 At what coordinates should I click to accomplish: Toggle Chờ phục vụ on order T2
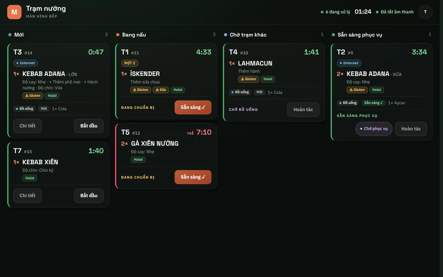(x=374, y=129)
